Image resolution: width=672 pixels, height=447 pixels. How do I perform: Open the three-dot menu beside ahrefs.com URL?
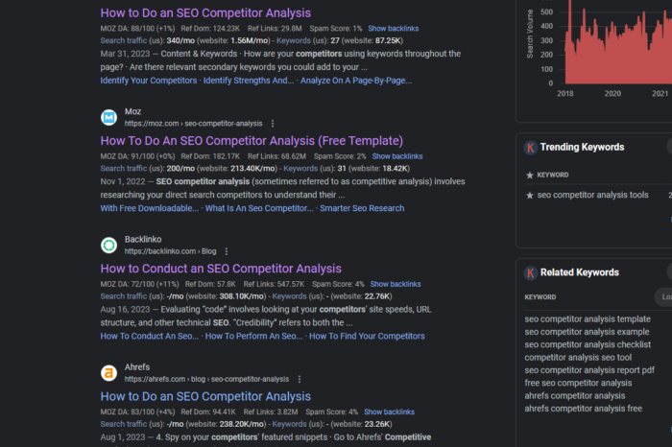pyautogui.click(x=299, y=379)
